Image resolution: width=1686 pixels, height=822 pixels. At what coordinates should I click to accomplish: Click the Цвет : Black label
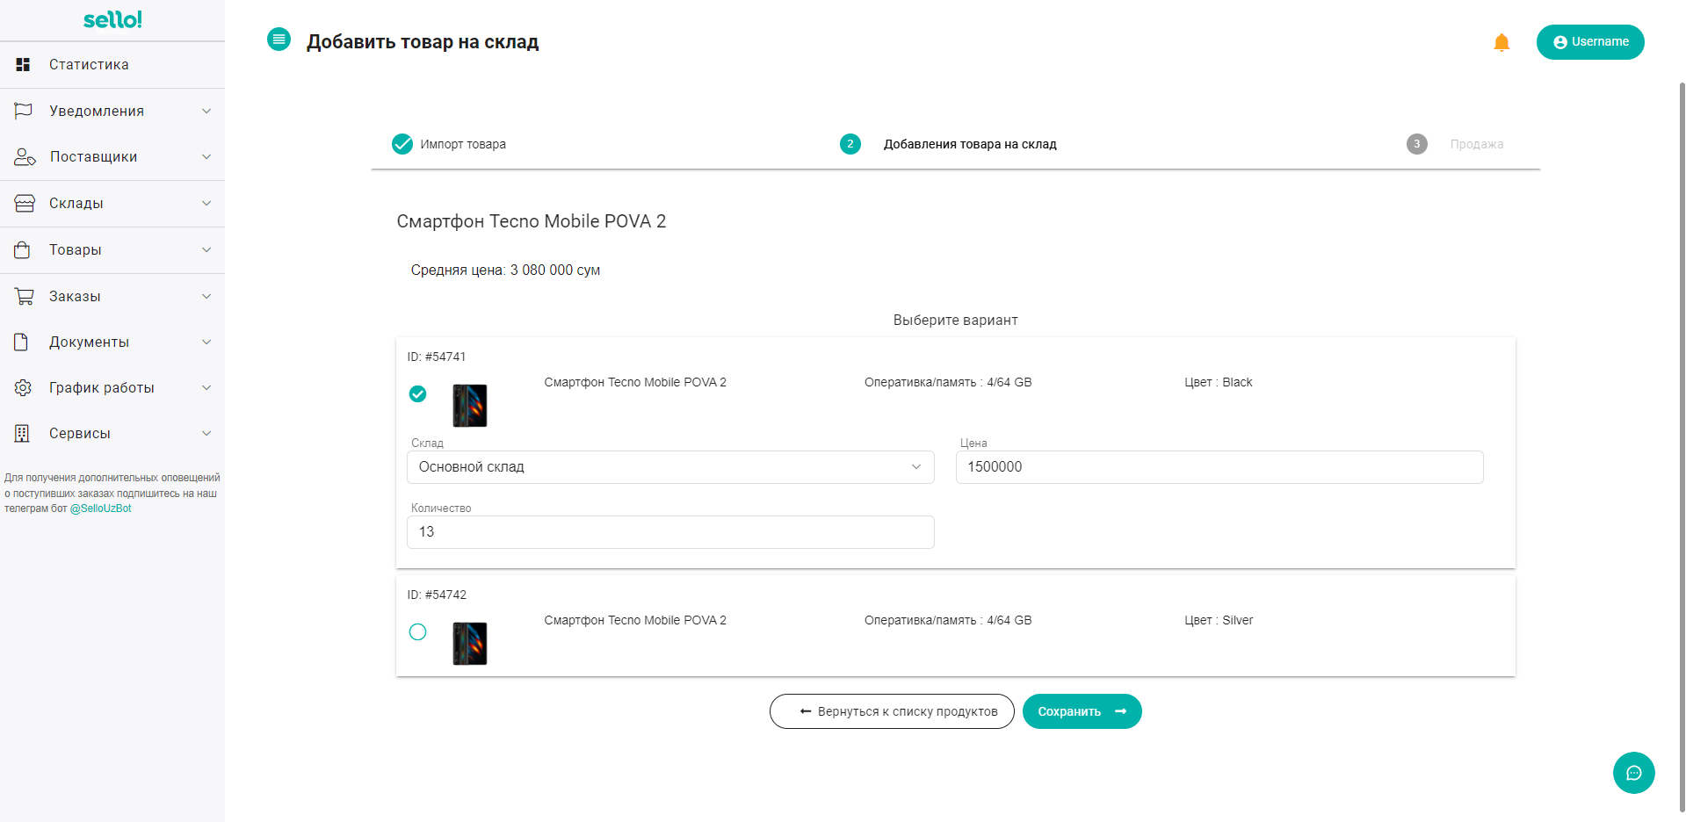(1219, 382)
